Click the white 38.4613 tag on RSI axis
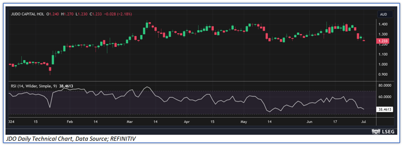 (385, 110)
